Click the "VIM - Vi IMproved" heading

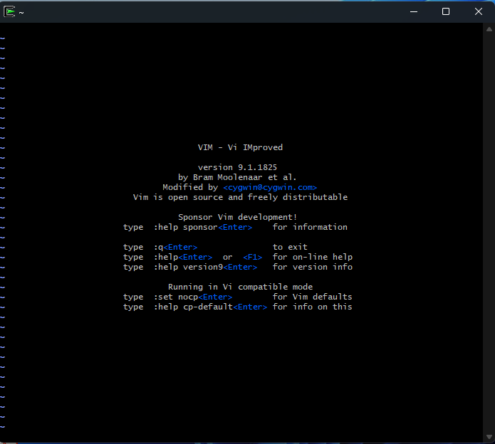[240, 147]
